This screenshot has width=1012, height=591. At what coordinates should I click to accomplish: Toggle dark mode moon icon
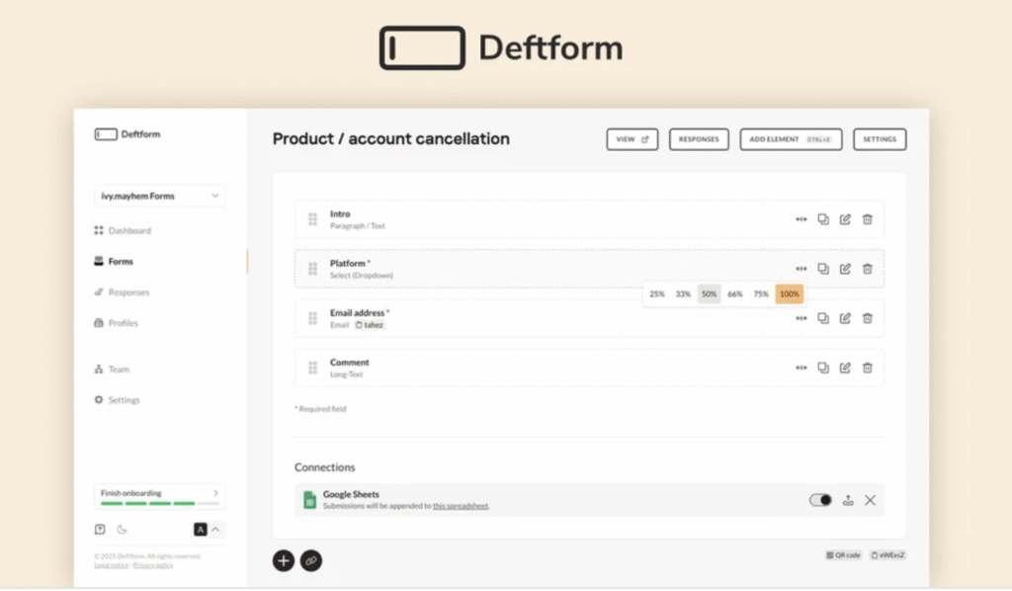coord(122,530)
